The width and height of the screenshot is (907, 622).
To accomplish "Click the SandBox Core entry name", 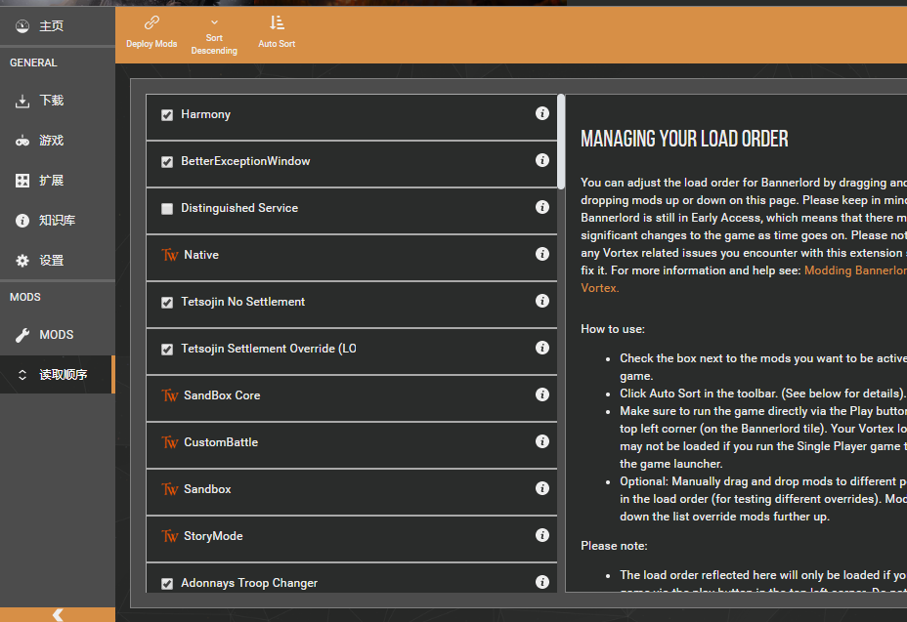I will pyautogui.click(x=222, y=395).
